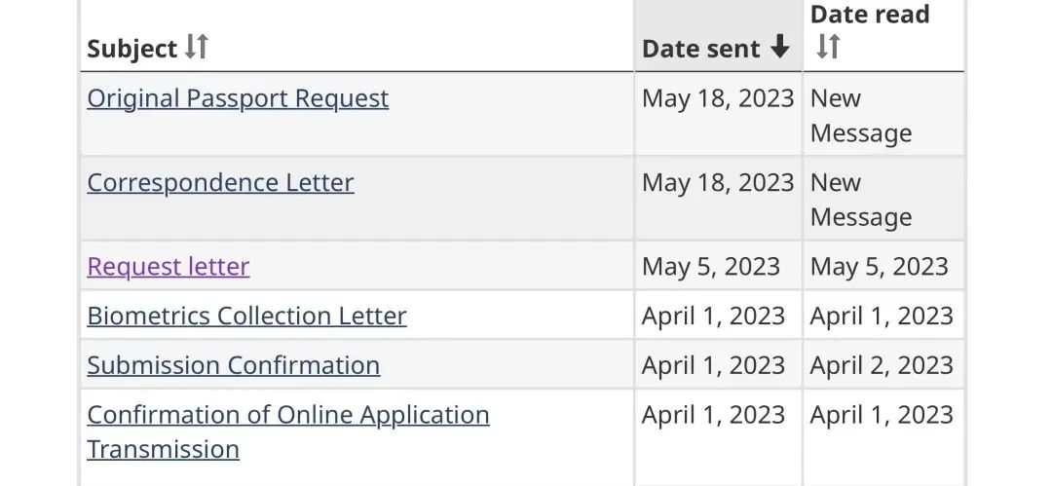The height and width of the screenshot is (486, 1052).
Task: Sort by Date read using the arrows icon
Action: point(828,47)
